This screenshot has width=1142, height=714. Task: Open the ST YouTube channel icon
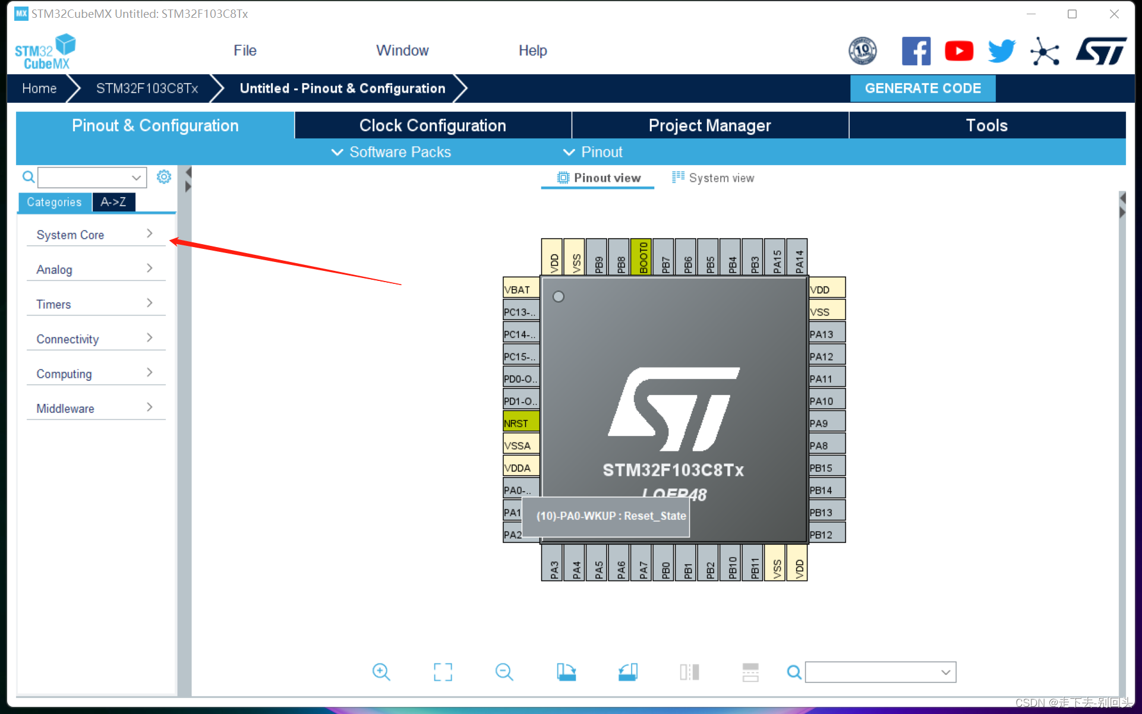[958, 51]
